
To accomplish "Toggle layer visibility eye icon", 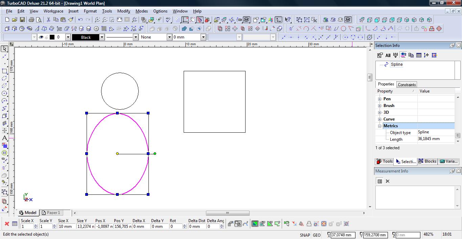I will 41,37.
